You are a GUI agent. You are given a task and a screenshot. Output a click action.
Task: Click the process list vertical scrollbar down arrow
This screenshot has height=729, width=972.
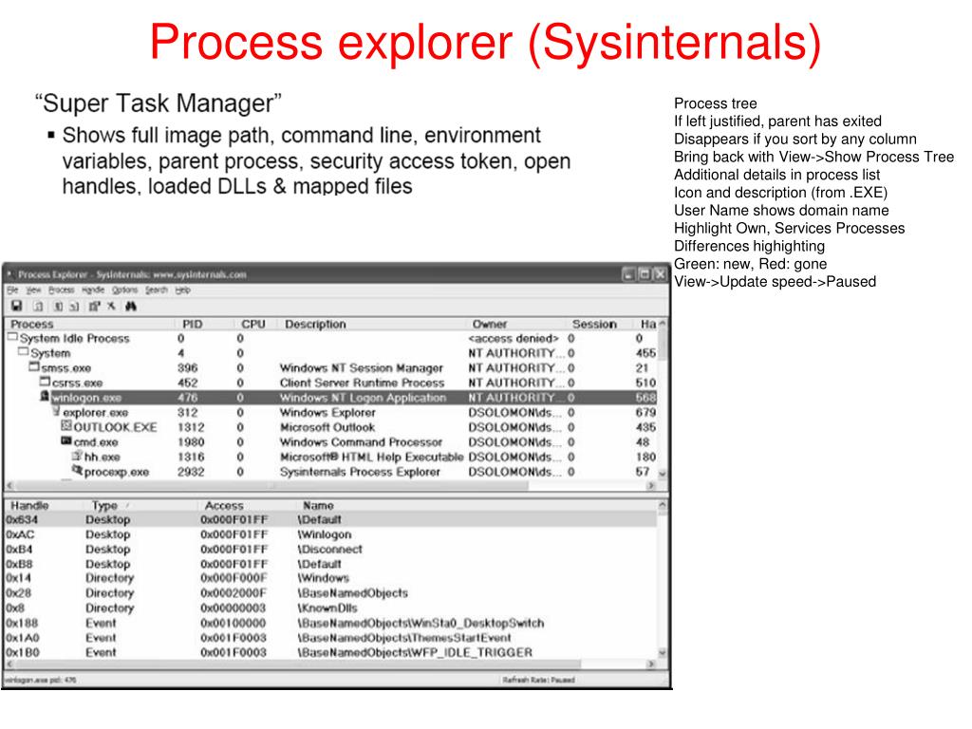(662, 473)
